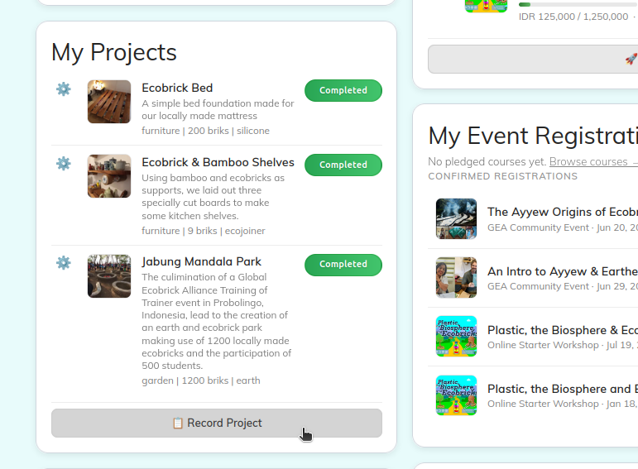638x469 pixels.
Task: Click the rocket icon button
Action: tap(630, 59)
